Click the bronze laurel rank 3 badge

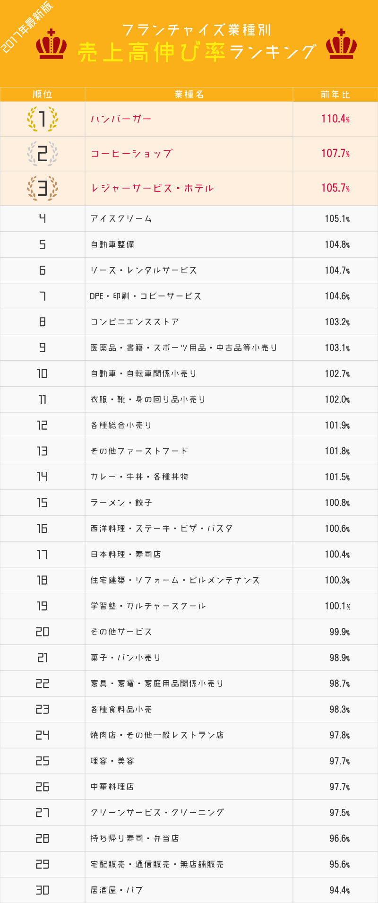coord(43,188)
